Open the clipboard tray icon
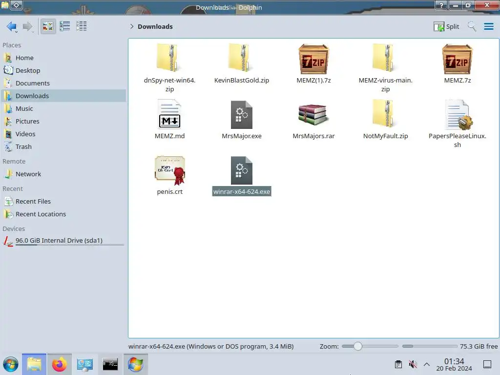Image resolution: width=500 pixels, height=375 pixels. click(x=398, y=364)
